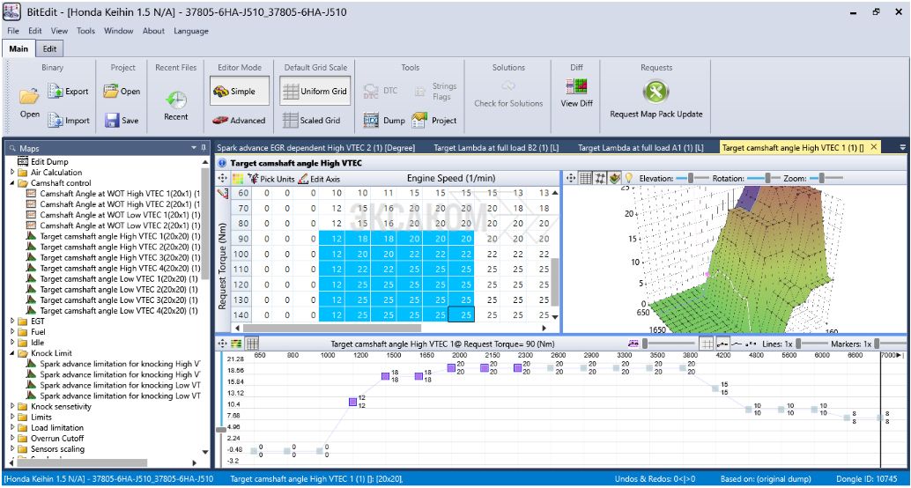
Task: Switch to Target Lambda at full load B2 tab
Action: (x=495, y=148)
